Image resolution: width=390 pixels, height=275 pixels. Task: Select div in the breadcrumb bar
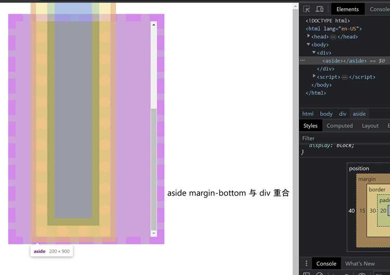343,114
